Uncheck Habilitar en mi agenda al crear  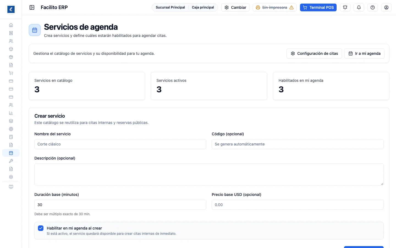click(x=41, y=228)
